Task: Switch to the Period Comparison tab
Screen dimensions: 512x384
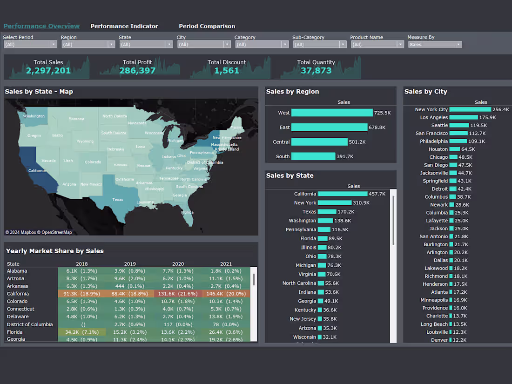Action: 207,27
